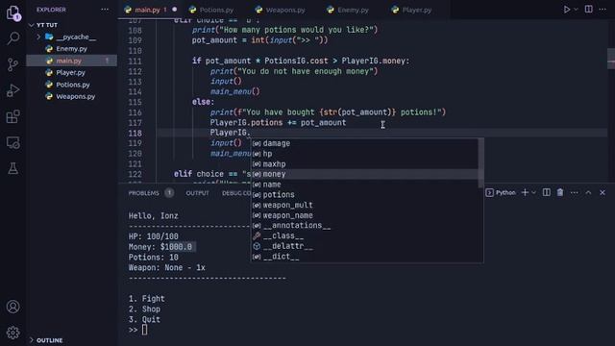This screenshot has width=615, height=346.
Task: Choose 'name' autocomplete suggestion
Action: click(x=364, y=185)
